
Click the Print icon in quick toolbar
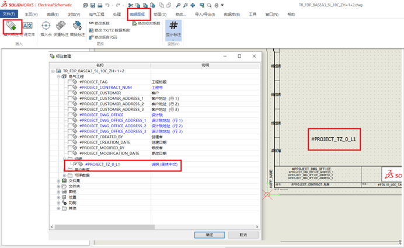pos(100,5)
